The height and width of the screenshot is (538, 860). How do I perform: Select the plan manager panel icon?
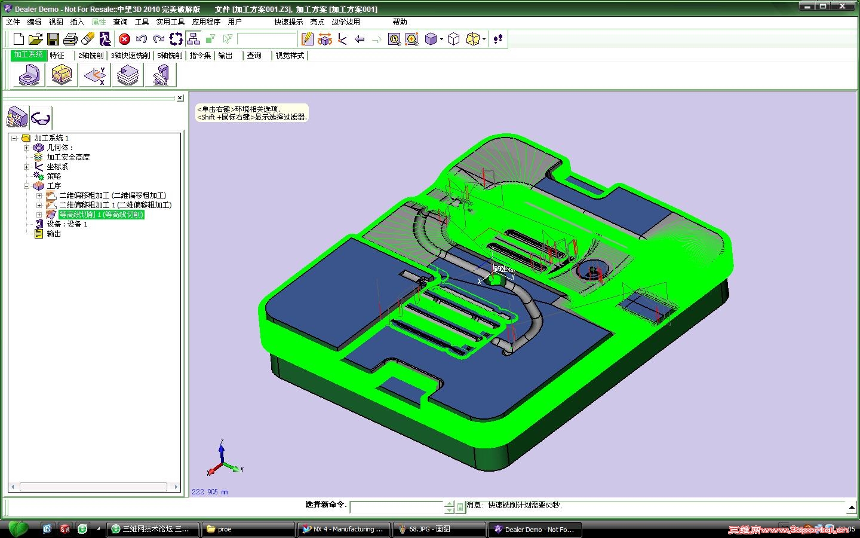[x=17, y=117]
